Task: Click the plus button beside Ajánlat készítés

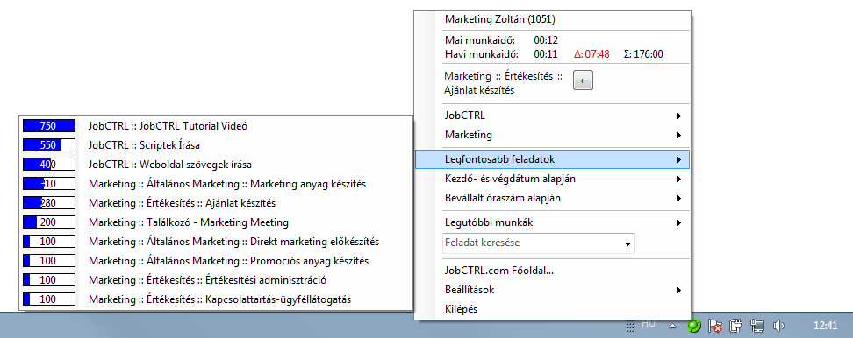Action: point(583,81)
